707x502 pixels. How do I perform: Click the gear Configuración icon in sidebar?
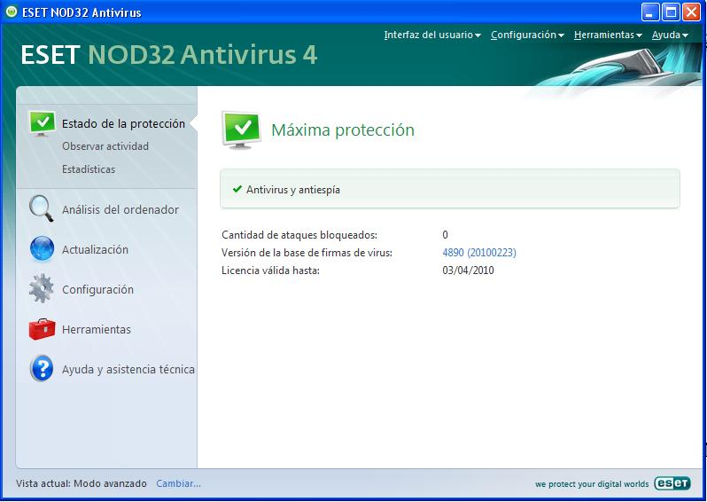coord(42,289)
